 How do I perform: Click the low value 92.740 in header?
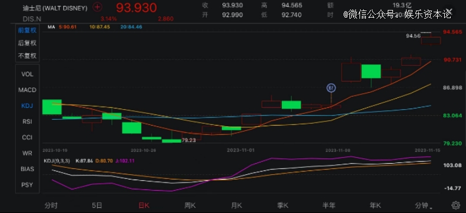click(x=292, y=15)
